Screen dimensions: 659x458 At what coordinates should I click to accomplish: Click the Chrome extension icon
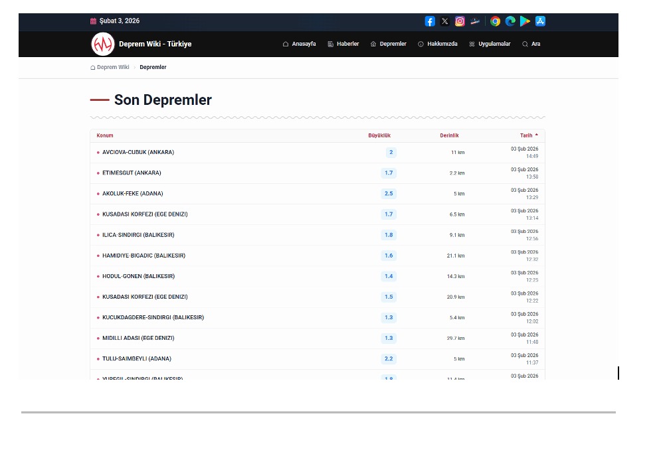click(495, 21)
